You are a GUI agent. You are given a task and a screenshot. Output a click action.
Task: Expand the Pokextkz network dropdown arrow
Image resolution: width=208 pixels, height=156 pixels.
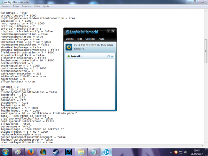click(x=112, y=56)
